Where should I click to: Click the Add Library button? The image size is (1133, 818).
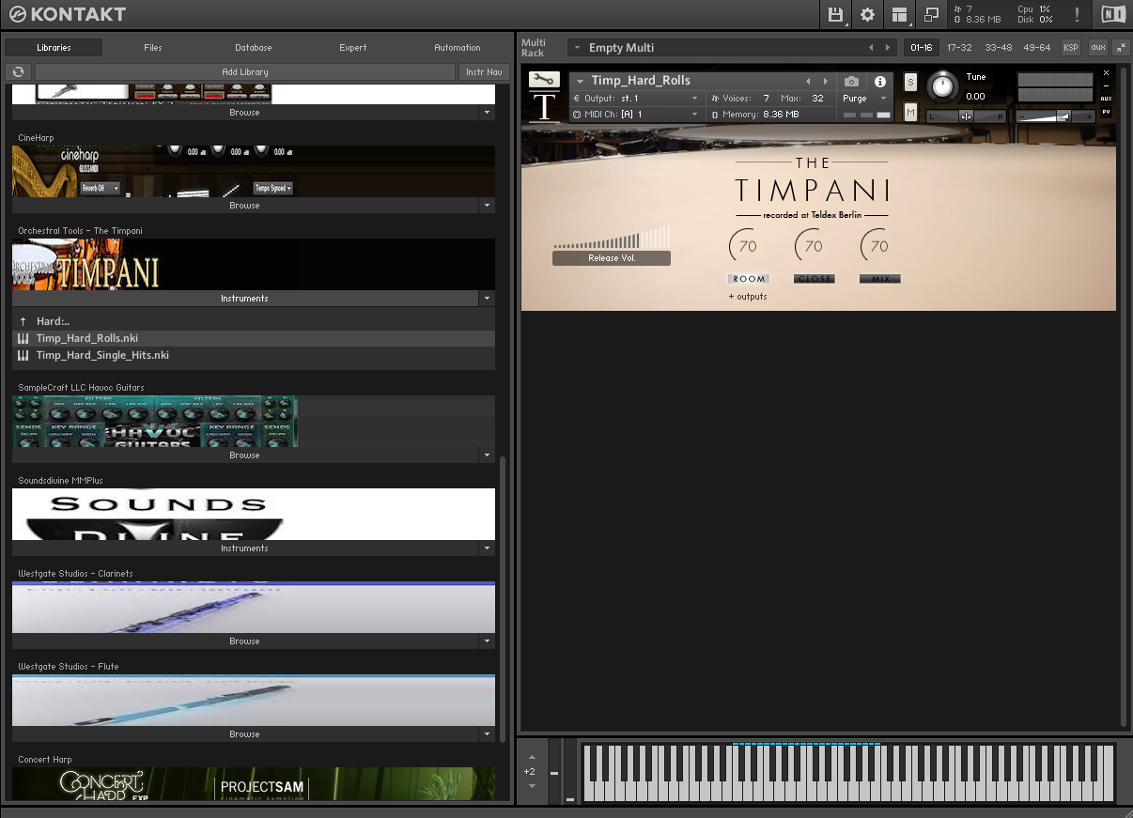pos(245,71)
